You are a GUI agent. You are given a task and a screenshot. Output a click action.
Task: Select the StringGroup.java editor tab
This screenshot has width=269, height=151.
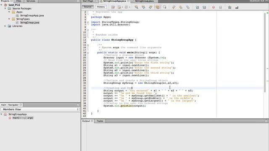tap(144, 1)
